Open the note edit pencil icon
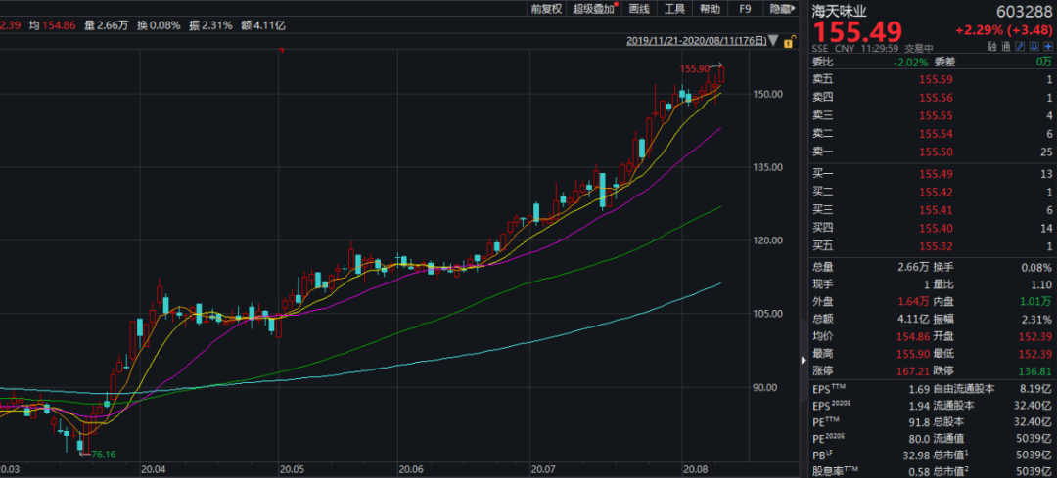 1019,47
